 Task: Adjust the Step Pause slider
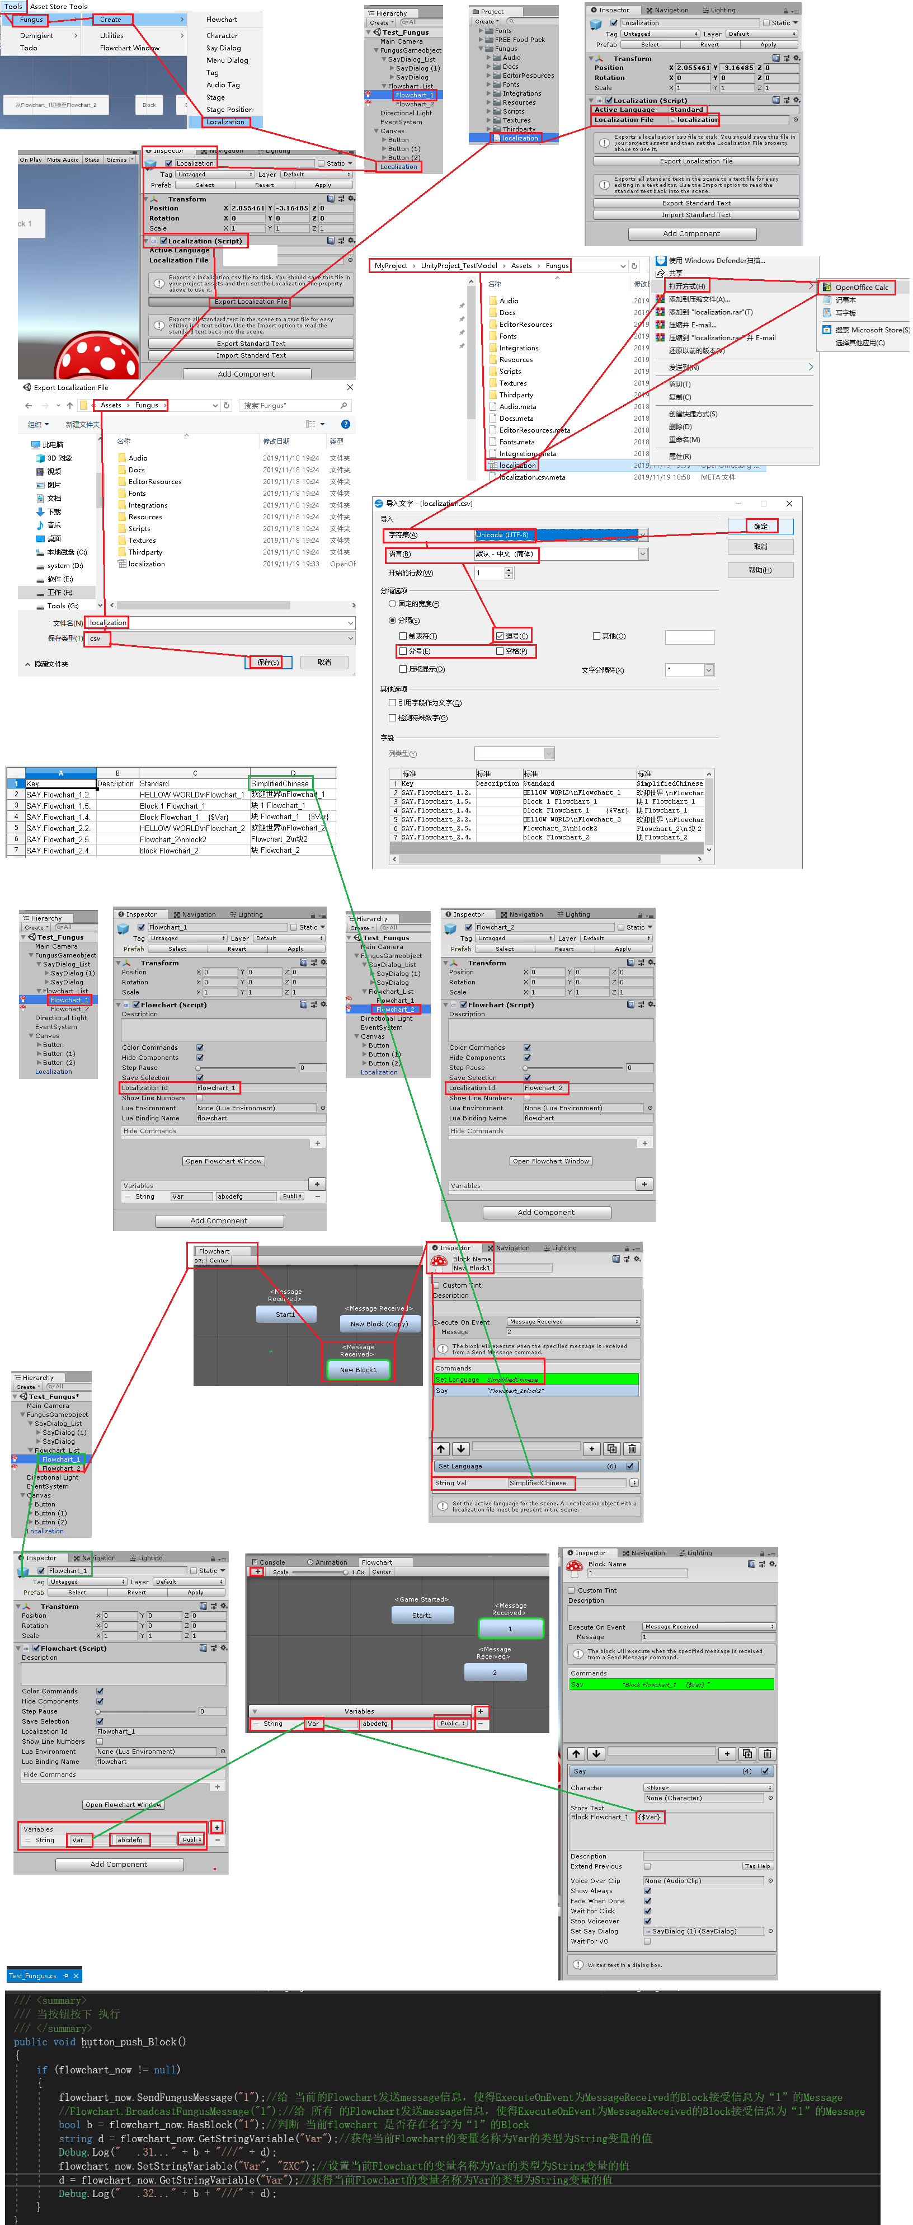pos(199,1068)
